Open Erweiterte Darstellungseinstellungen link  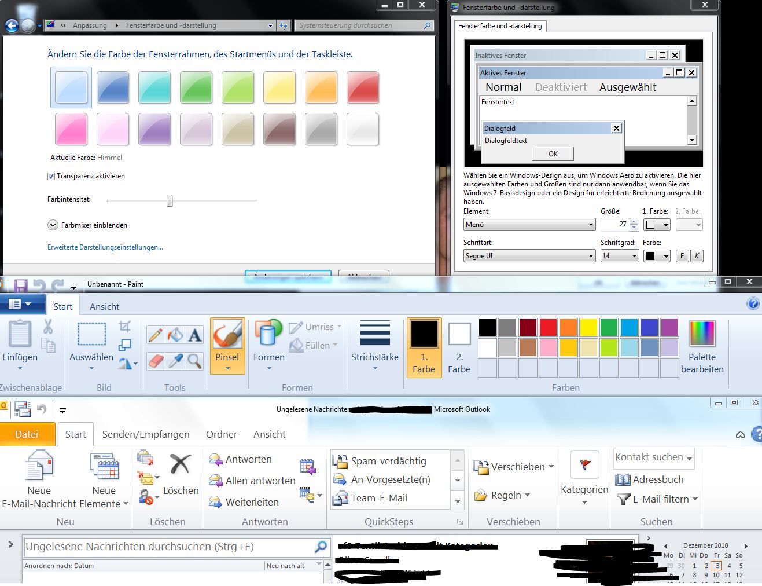tap(105, 247)
